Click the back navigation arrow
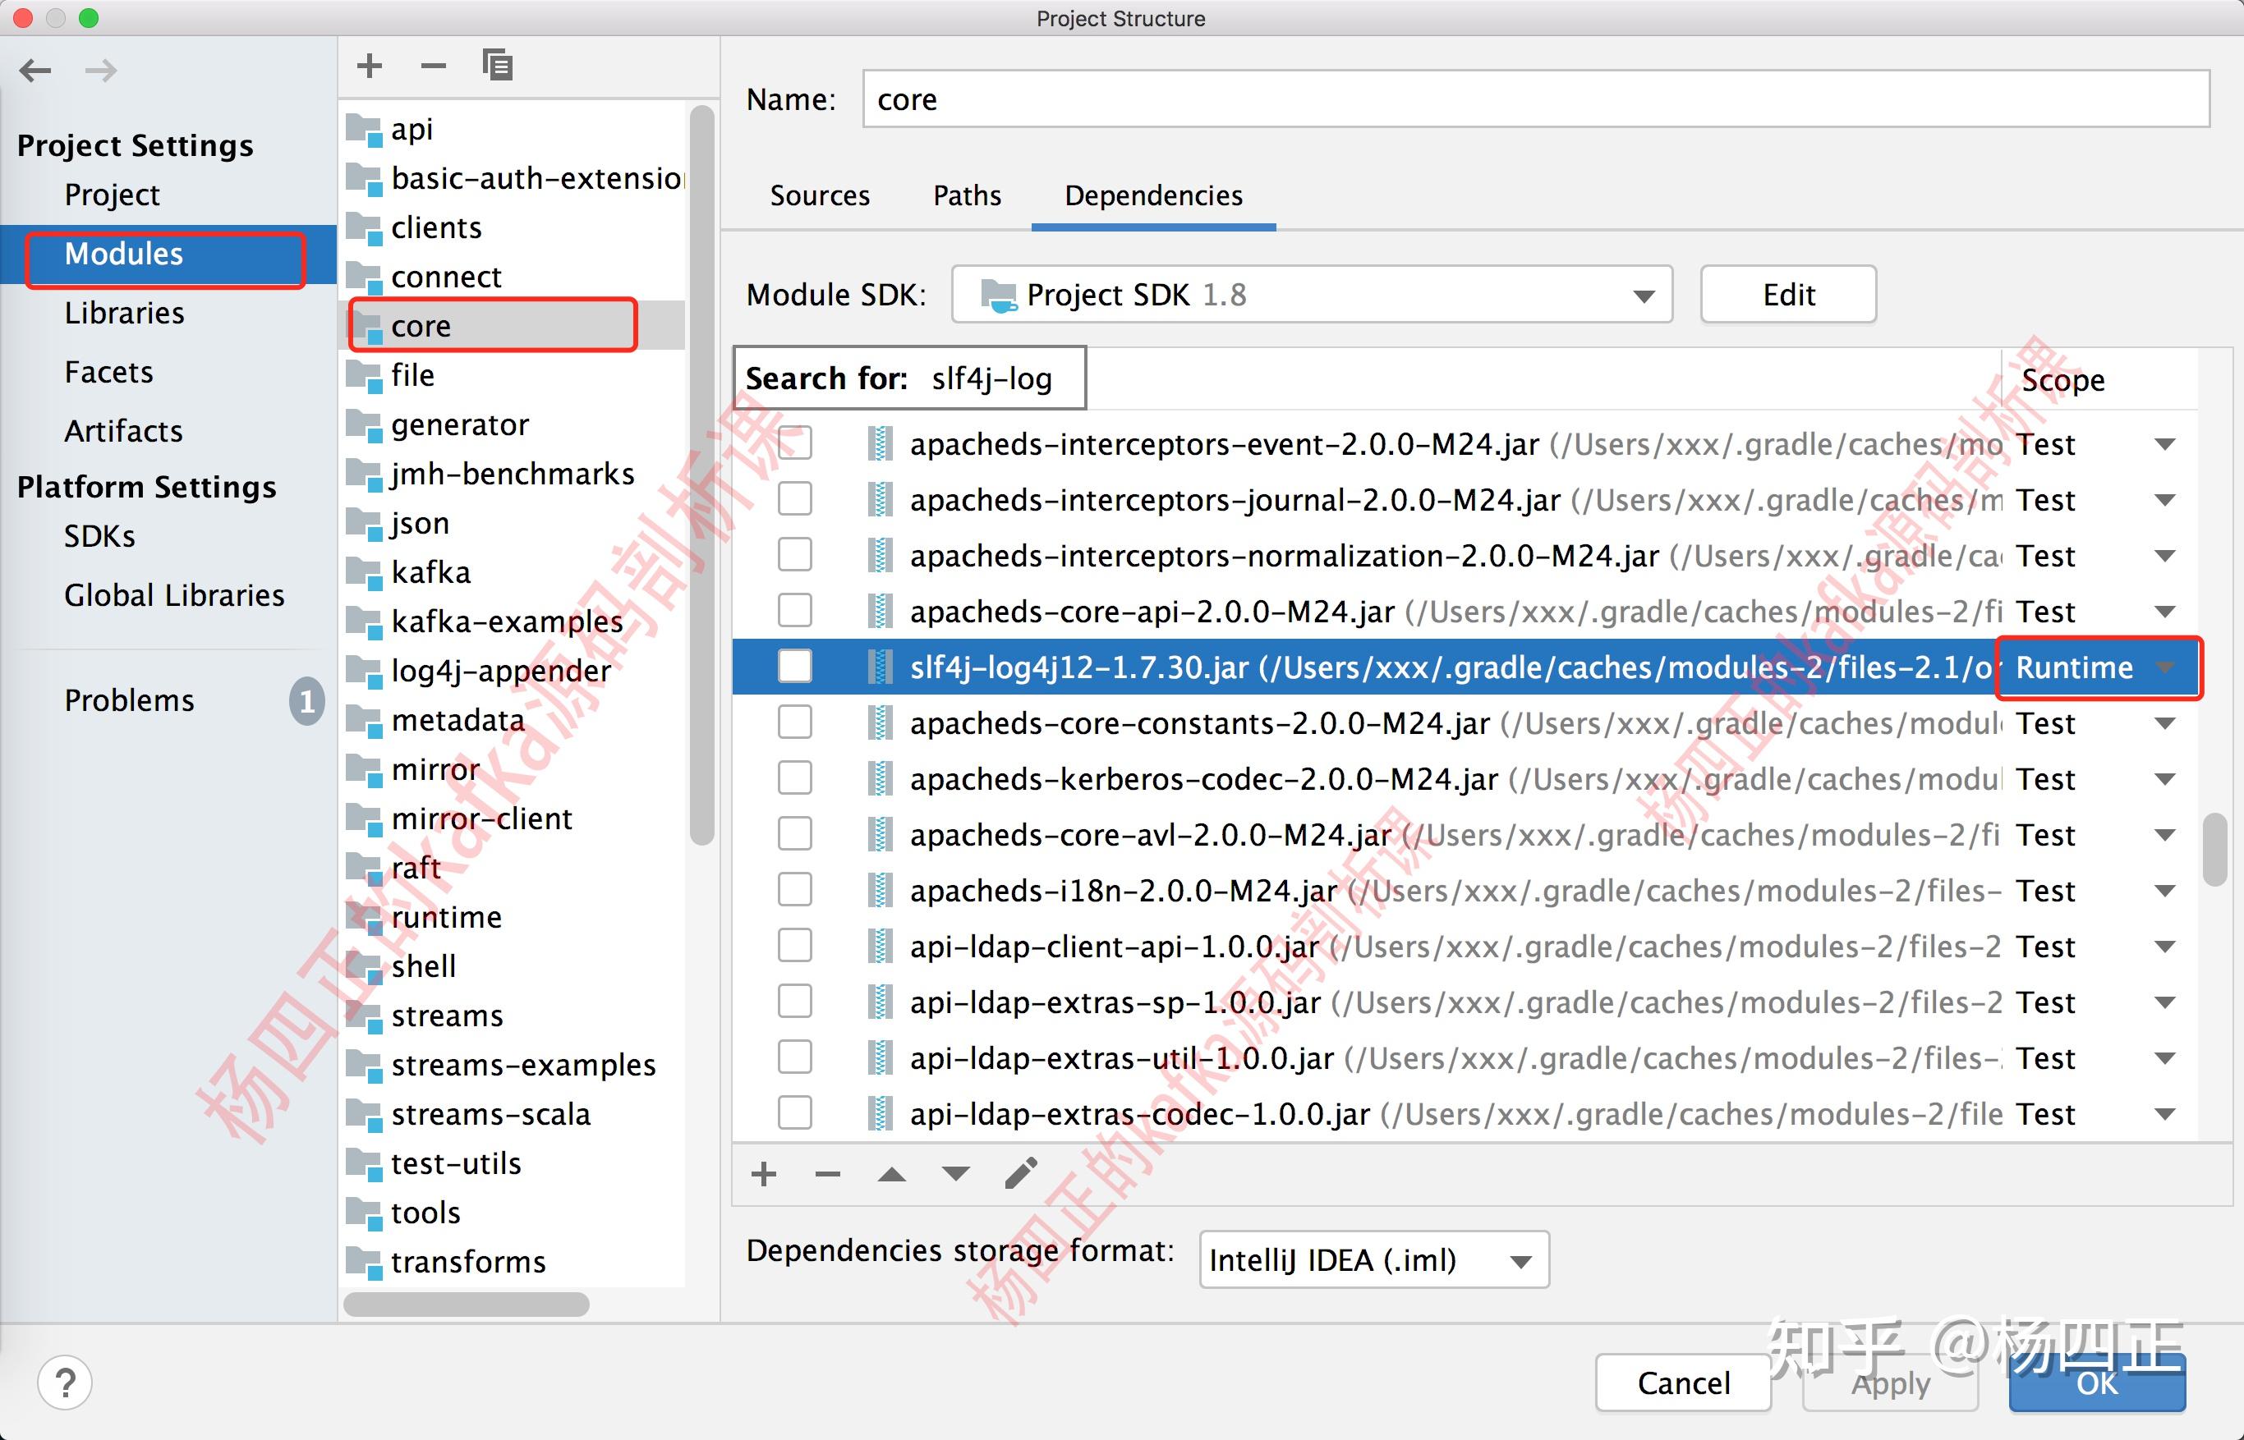Viewport: 2244px width, 1440px height. pos(35,70)
